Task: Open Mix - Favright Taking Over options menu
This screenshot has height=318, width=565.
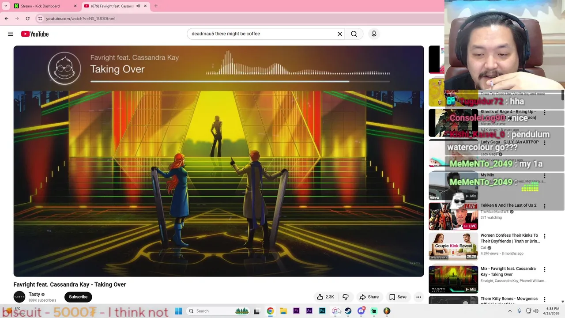Action: click(x=545, y=269)
